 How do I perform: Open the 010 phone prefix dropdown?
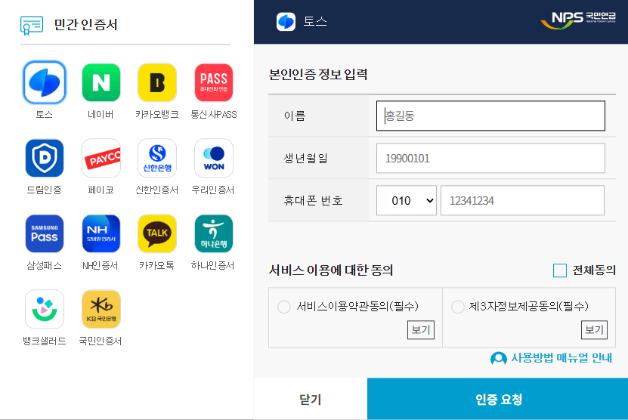(406, 200)
